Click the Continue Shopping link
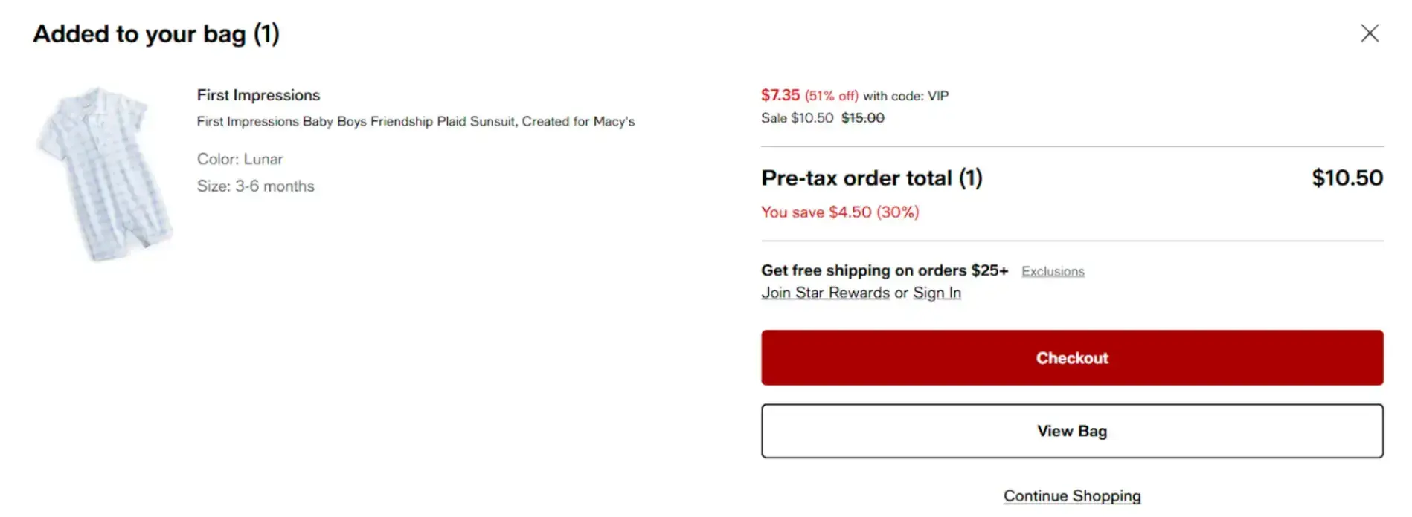Screen dimensions: 1412x517 (1072, 495)
